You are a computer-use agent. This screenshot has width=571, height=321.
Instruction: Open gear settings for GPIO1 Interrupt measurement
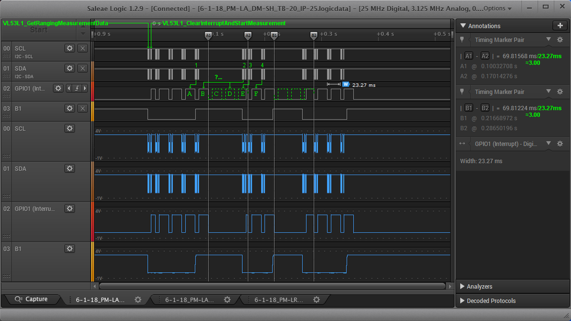pyautogui.click(x=560, y=144)
